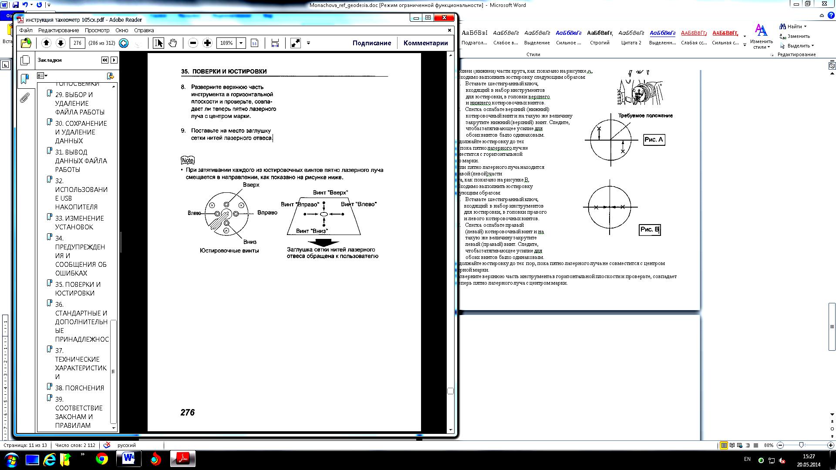Open the Файл menu in Adobe Reader
Viewport: 836px width, 470px height.
click(x=26, y=30)
